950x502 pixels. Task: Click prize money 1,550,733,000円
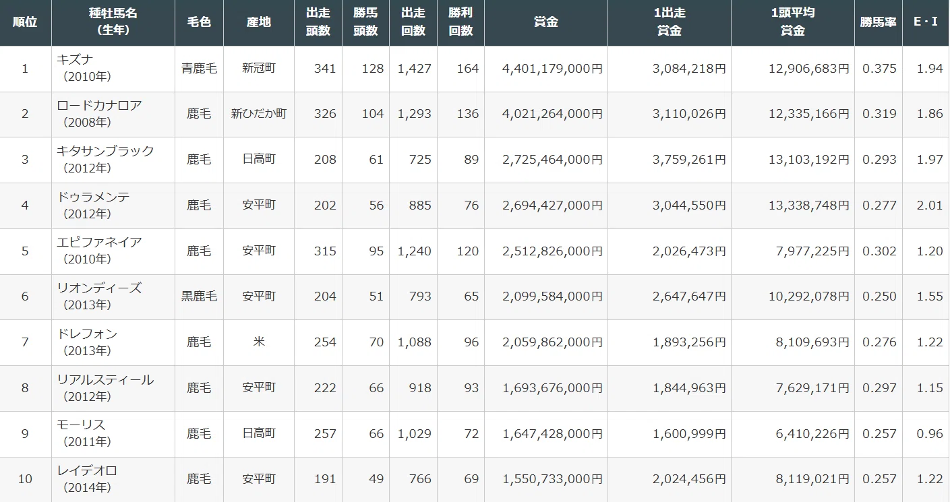point(552,479)
